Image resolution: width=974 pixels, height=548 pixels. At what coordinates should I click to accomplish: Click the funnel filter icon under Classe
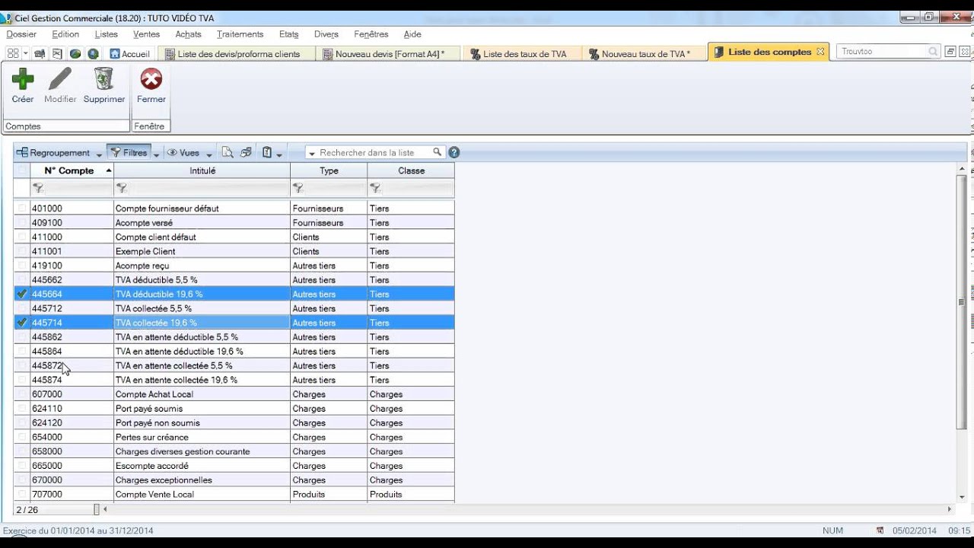pos(376,188)
